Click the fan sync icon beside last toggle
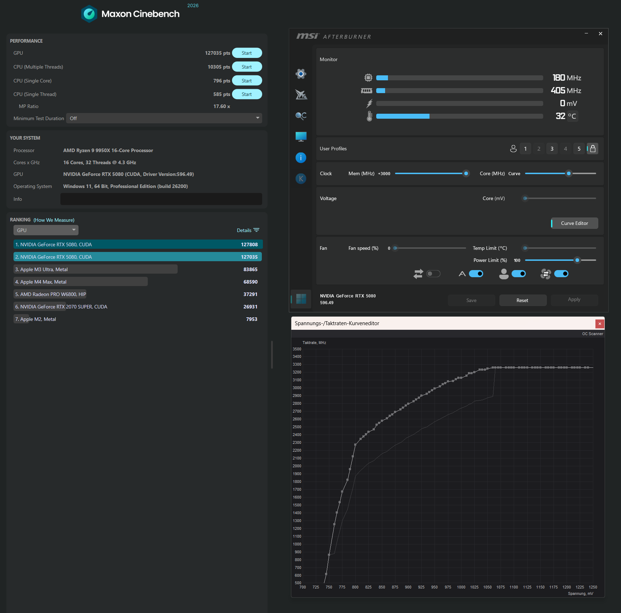Viewport: 621px width, 613px height. (x=546, y=274)
